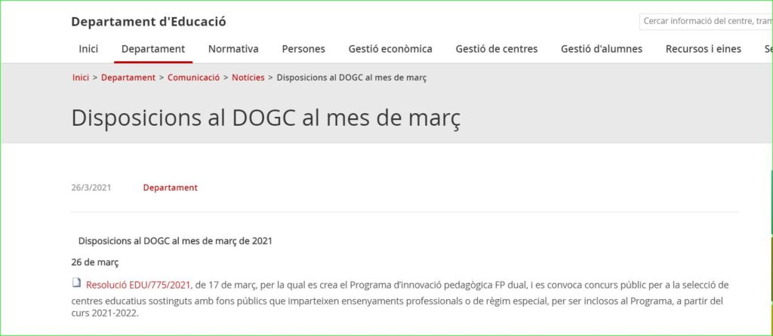
Task: Open Recursos i eines menu item
Action: 703,49
